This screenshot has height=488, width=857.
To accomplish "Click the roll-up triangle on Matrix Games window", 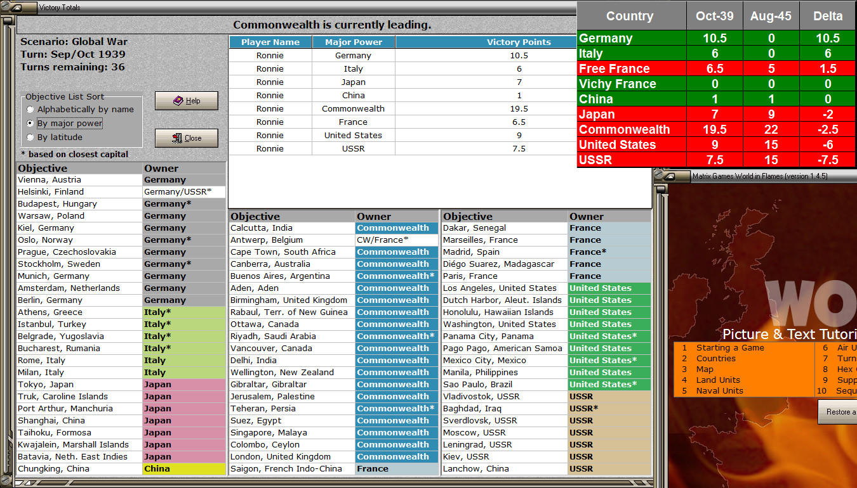I will tap(670, 177).
